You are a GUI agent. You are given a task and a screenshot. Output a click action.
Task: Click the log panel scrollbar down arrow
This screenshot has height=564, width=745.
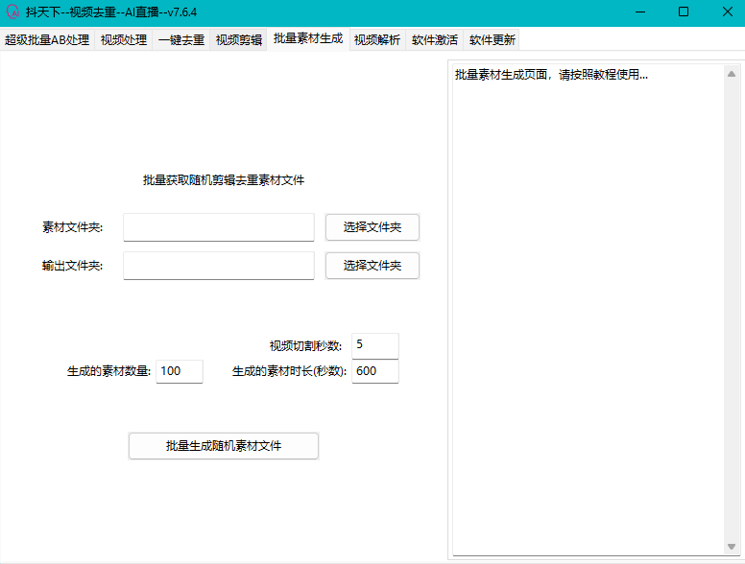(x=733, y=547)
